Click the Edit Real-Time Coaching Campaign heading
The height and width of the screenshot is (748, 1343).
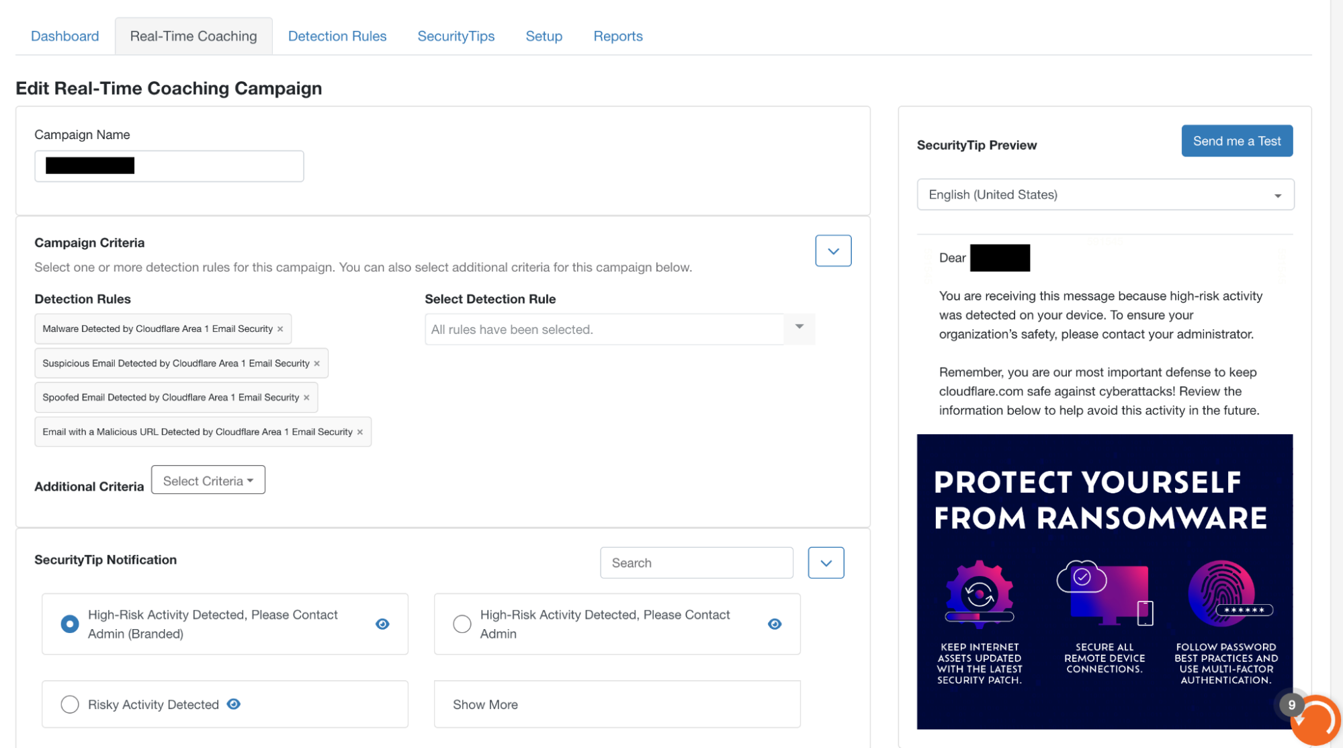[169, 89]
